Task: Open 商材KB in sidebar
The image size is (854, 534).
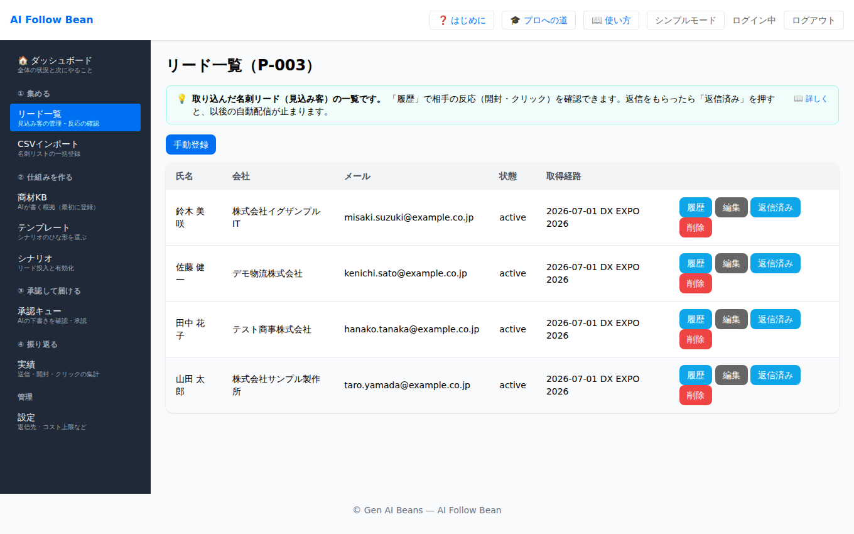Action: 75,201
